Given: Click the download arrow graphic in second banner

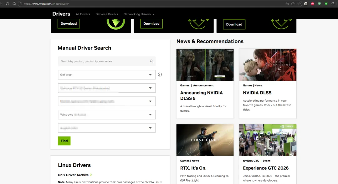Looking at the screenshot, I should [x=198, y=24].
